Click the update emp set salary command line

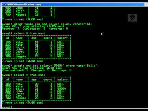pos(50,66)
